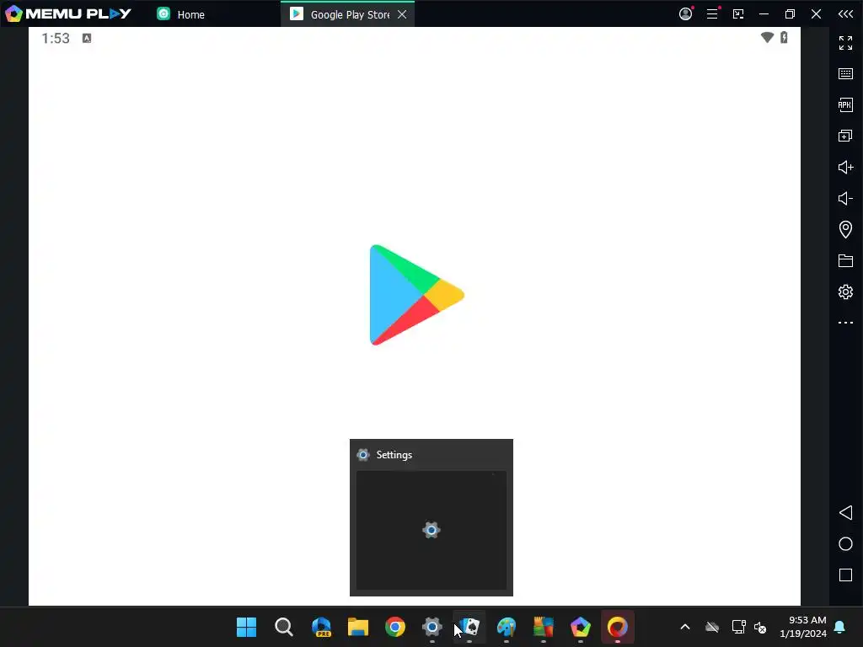Increase emulator volume with speaker plus icon

click(x=845, y=167)
